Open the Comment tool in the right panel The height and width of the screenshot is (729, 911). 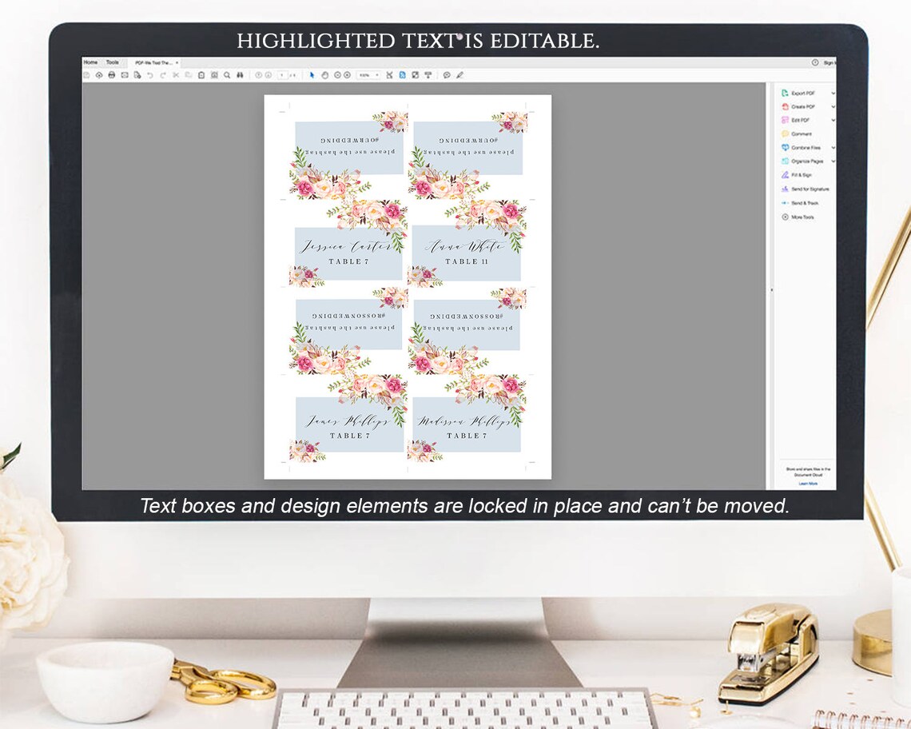[x=801, y=133]
